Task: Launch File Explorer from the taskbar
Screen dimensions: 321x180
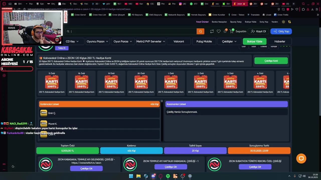Action: pyautogui.click(x=138, y=176)
